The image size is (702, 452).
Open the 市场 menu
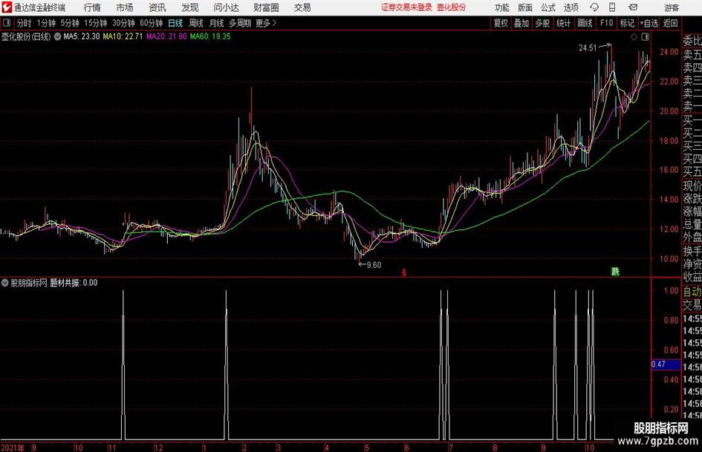point(125,7)
